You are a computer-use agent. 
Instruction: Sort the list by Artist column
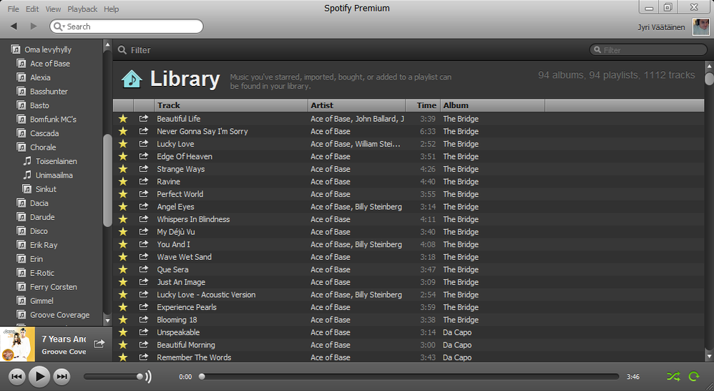click(x=356, y=105)
